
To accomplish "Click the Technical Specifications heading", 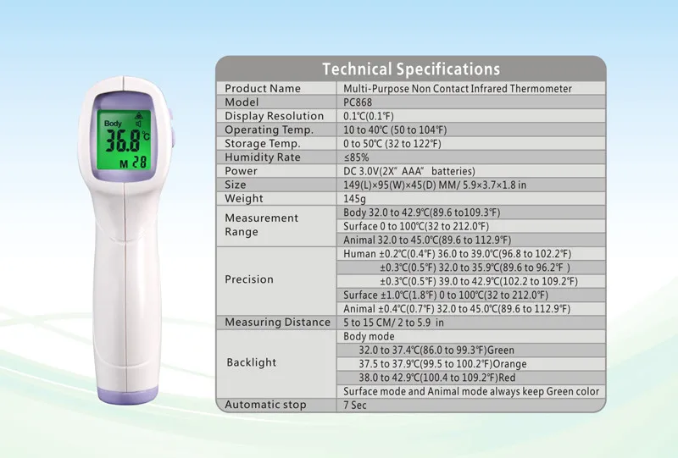I will tap(411, 69).
